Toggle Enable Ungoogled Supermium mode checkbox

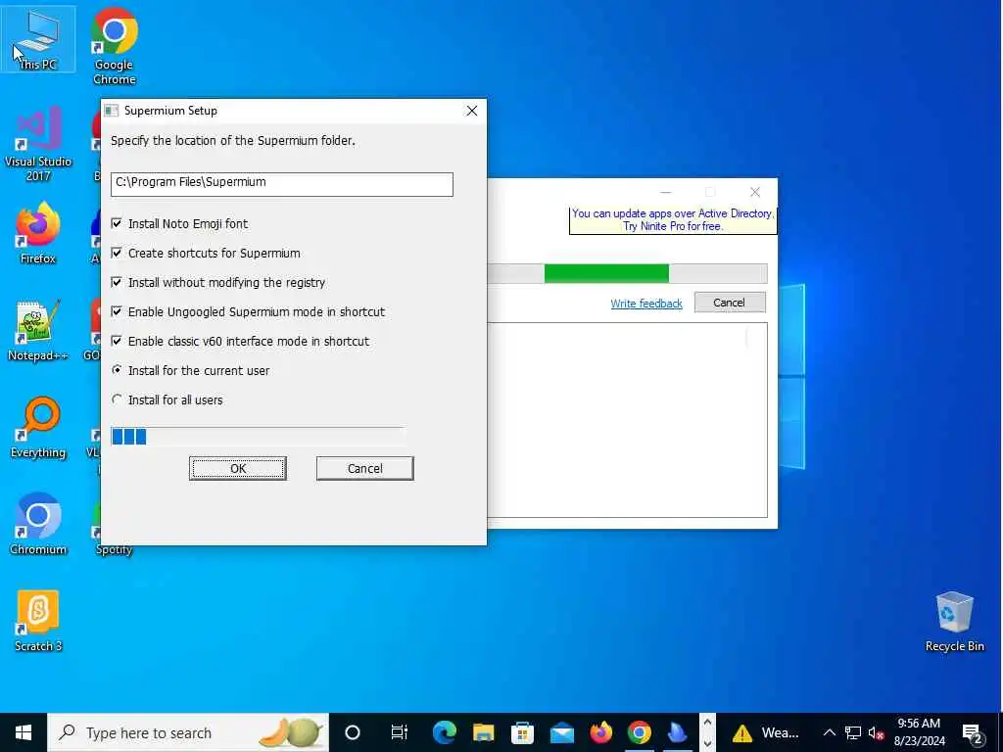click(x=117, y=311)
